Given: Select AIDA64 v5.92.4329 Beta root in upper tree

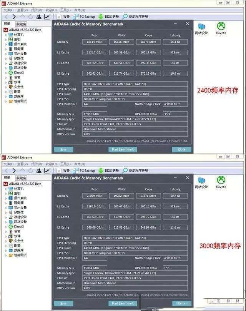Looking at the screenshot, I should coord(23,30).
